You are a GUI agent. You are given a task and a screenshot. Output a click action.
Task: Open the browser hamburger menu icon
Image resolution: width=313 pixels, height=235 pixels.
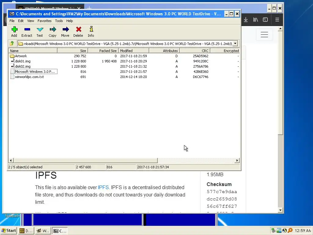point(277,20)
